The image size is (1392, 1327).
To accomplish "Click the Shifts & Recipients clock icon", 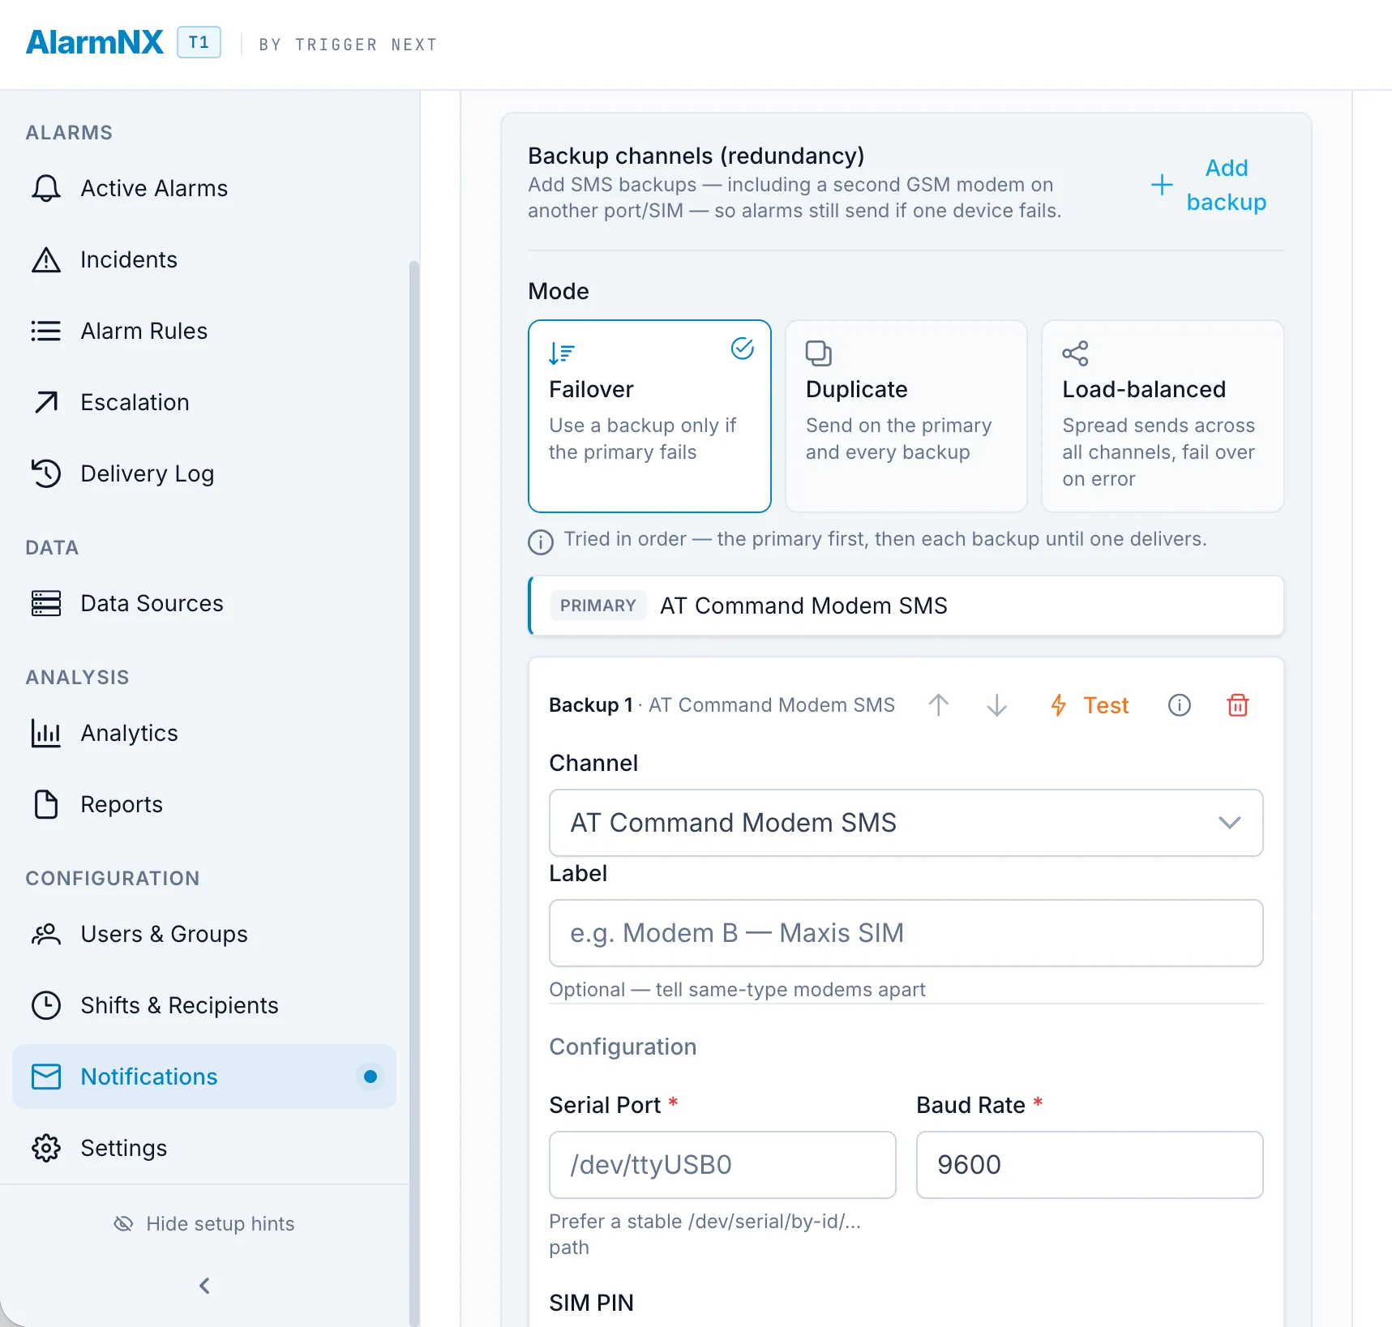I will point(46,1005).
